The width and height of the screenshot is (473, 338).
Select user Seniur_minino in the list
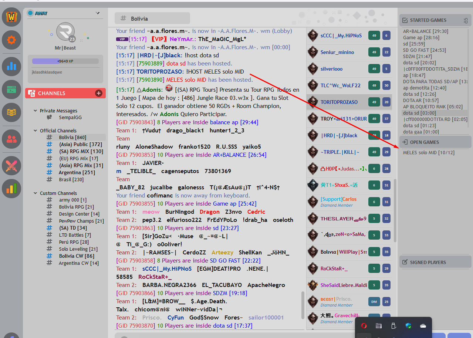[x=349, y=52]
